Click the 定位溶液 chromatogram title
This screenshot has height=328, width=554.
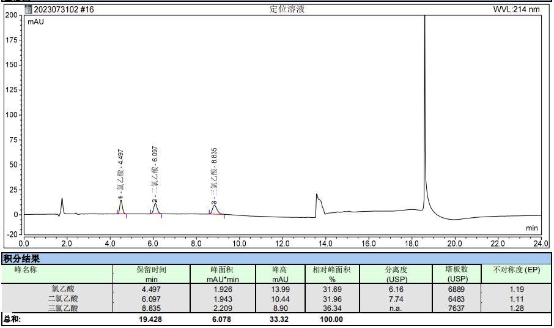[x=287, y=9]
